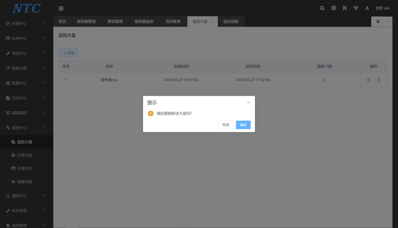Open search with magnifier icon in header
398x228 pixels.
coord(322,8)
